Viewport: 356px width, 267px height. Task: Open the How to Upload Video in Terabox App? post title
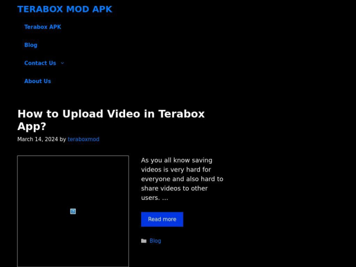pos(111,120)
